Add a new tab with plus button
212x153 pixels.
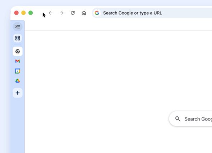[x=18, y=93]
